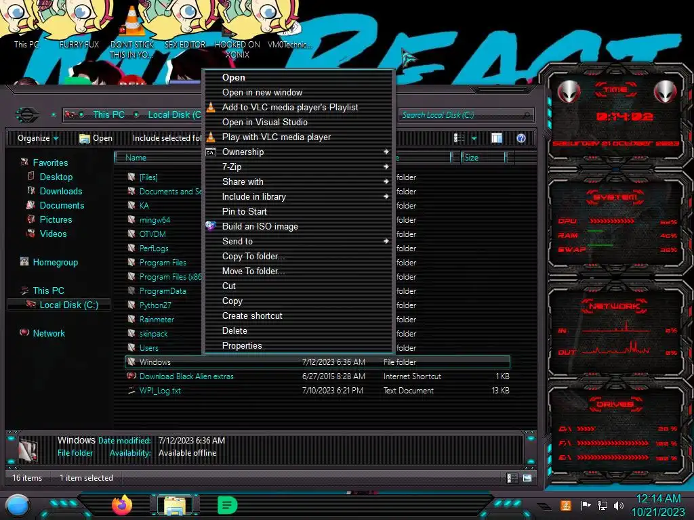Open the view options dropdown arrow

[x=474, y=138]
